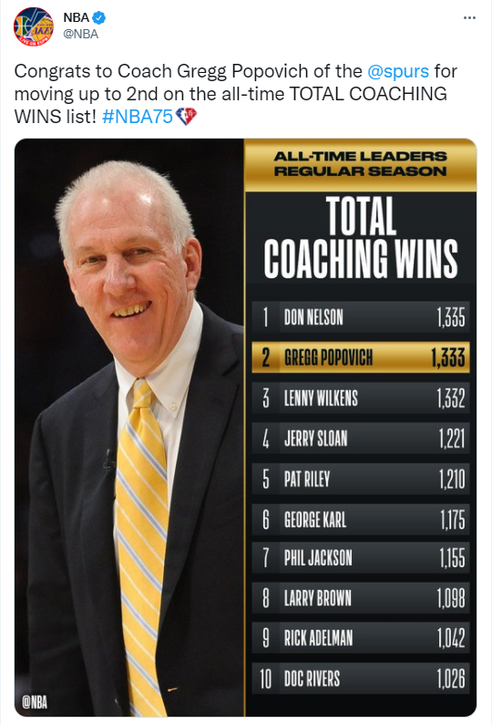
Task: Click the Phil Jackson row
Action: click(361, 558)
